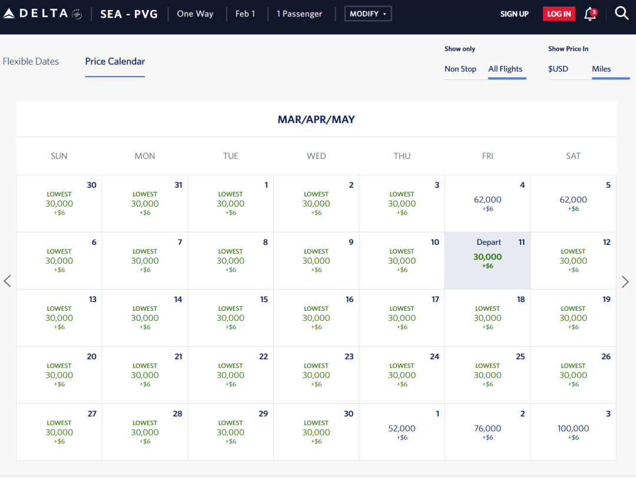Select March 31 date cell

point(145,204)
